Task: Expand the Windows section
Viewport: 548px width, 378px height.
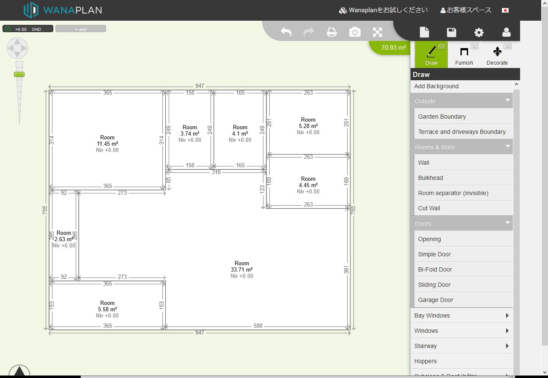Action: tap(462, 331)
